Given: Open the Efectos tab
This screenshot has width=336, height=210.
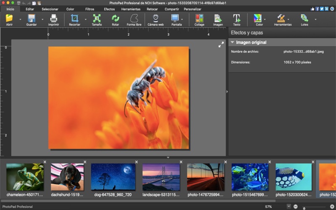Looking at the screenshot, I should pos(109,9).
